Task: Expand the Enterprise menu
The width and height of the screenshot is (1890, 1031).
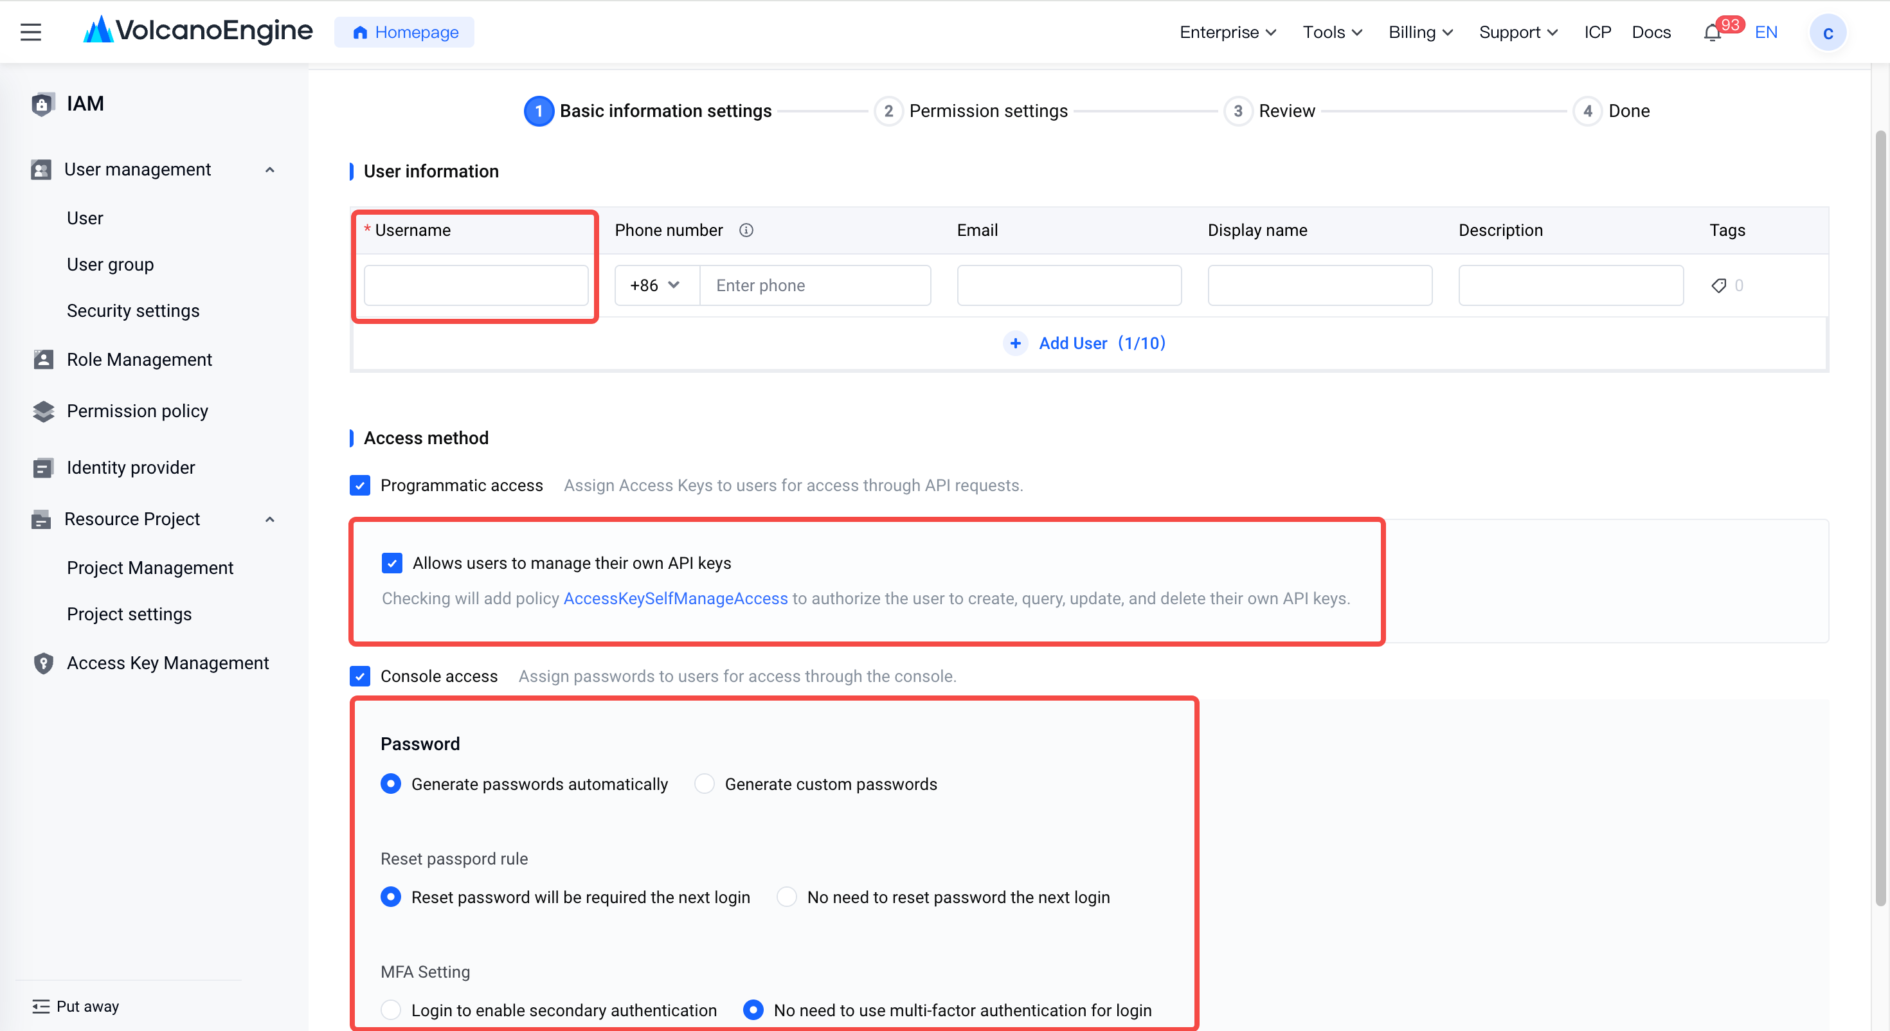Action: click(x=1227, y=32)
